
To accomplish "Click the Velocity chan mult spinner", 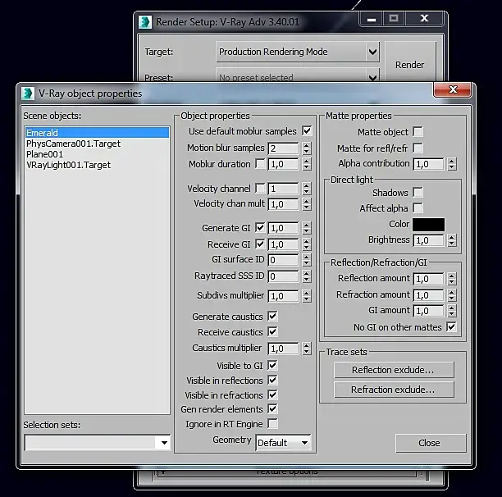I will click(x=307, y=204).
